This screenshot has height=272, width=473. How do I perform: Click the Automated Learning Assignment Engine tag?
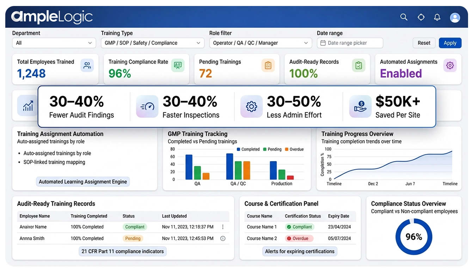click(83, 182)
